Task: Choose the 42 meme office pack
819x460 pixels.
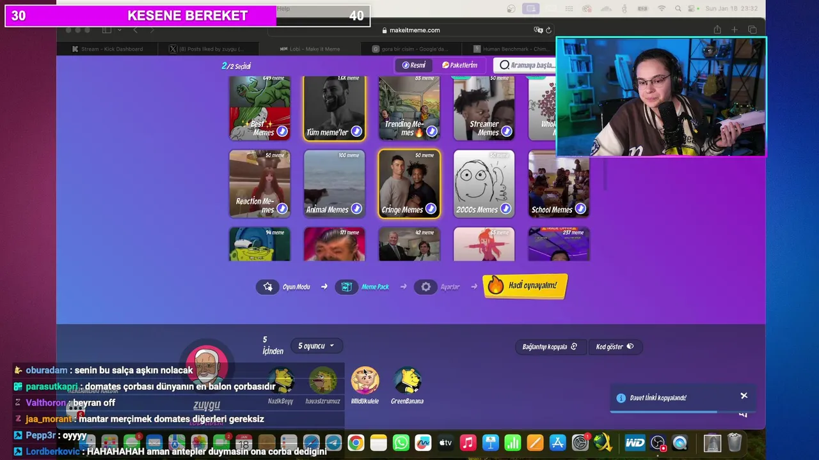Action: (x=409, y=244)
